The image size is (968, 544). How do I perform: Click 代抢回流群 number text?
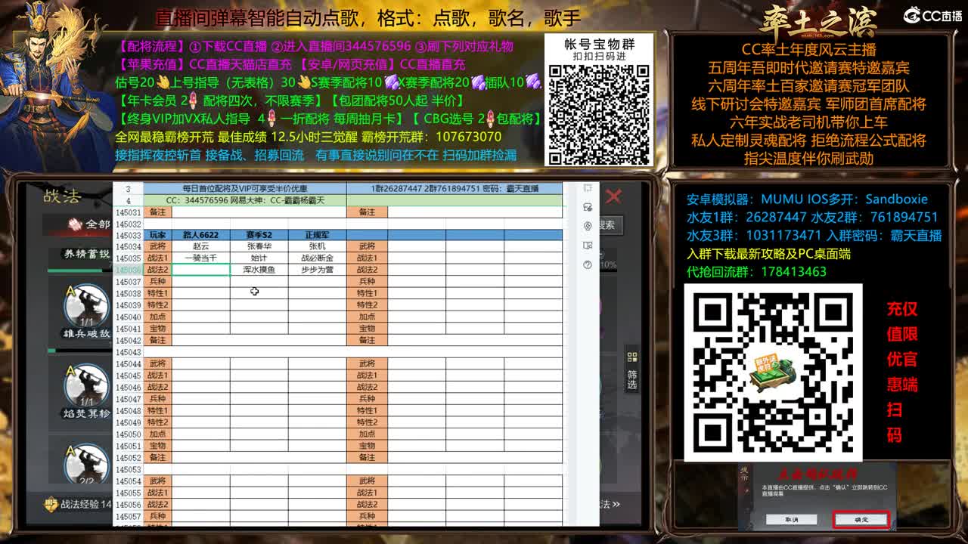793,271
